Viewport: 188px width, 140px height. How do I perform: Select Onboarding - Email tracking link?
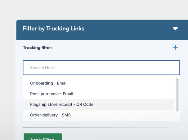pyautogui.click(x=49, y=83)
